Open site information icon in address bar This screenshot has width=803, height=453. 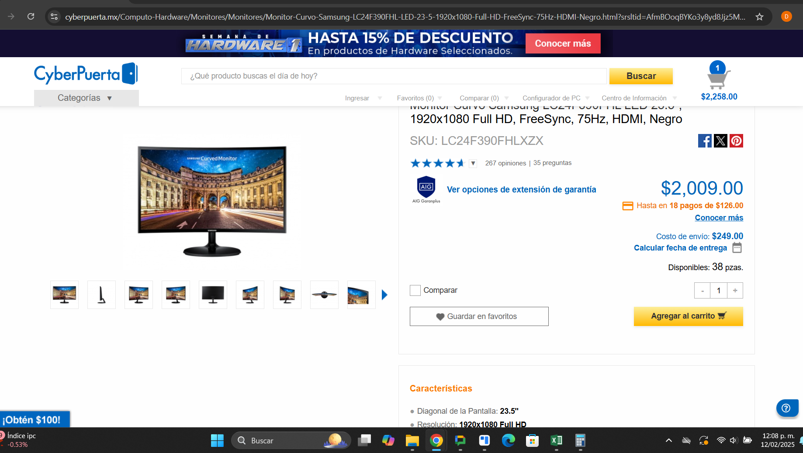tap(54, 17)
